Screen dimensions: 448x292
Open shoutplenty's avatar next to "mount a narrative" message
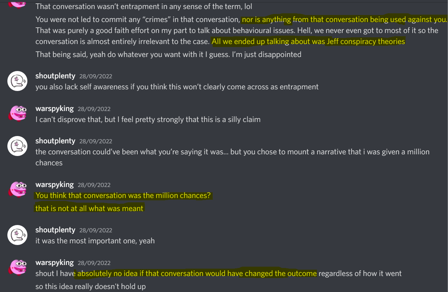tap(17, 146)
